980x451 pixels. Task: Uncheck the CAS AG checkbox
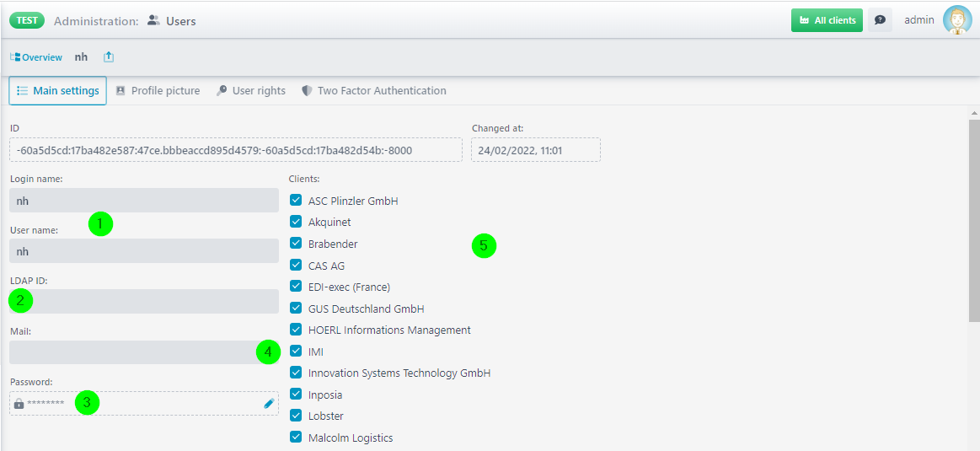point(297,266)
